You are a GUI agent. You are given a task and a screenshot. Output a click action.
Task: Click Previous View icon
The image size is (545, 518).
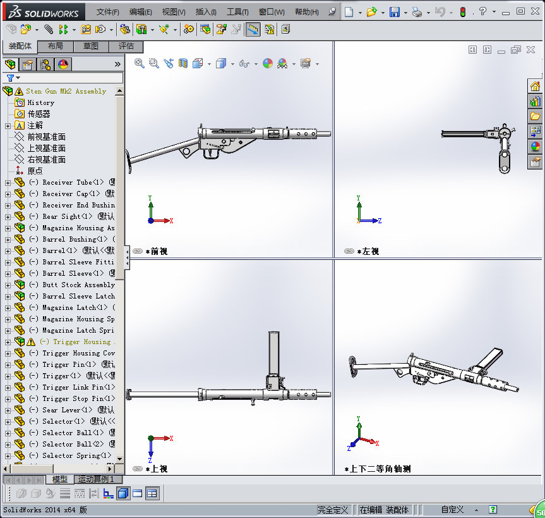(x=169, y=63)
